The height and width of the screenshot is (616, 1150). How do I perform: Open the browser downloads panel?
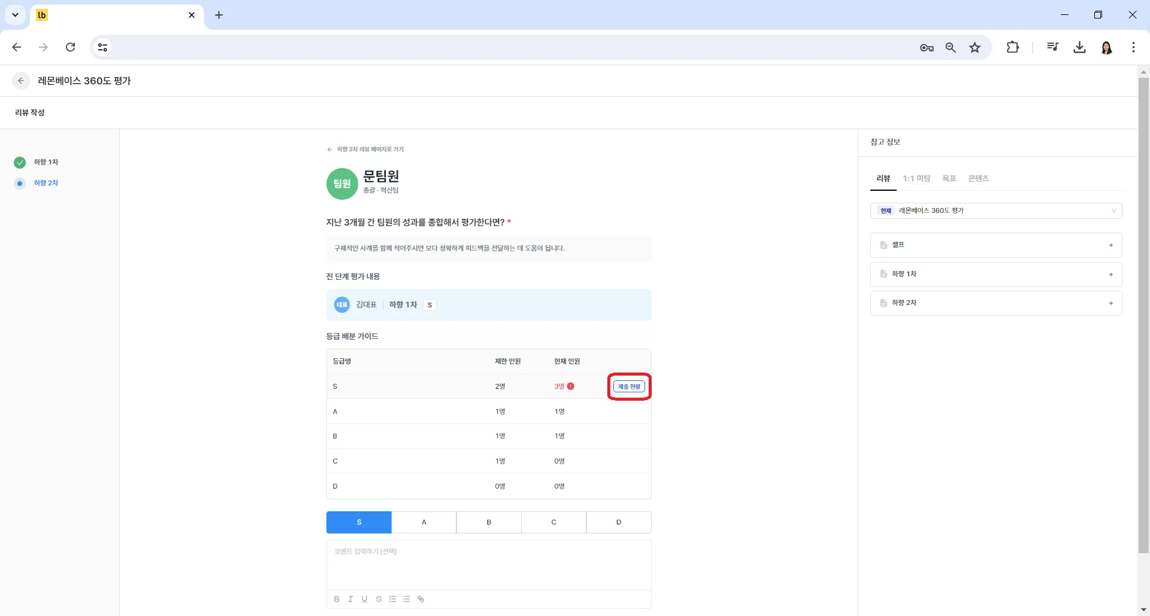pyautogui.click(x=1079, y=47)
